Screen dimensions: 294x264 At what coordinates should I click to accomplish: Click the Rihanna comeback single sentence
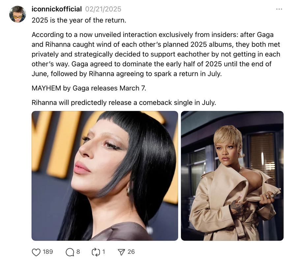pyautogui.click(x=124, y=103)
